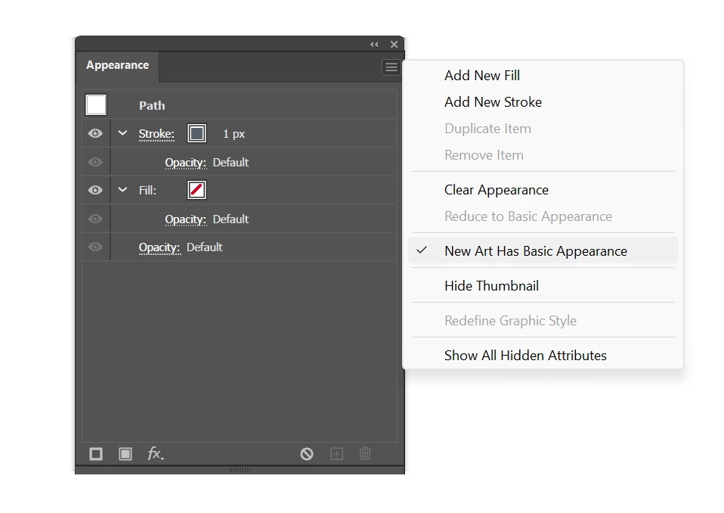This screenshot has width=724, height=513.
Task: Choose Add New Fill from menu
Action: coord(543,76)
